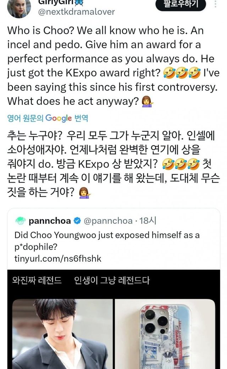Click the blue verified badge beside pannchoa
Screen dimensions: 227x369
point(77,221)
